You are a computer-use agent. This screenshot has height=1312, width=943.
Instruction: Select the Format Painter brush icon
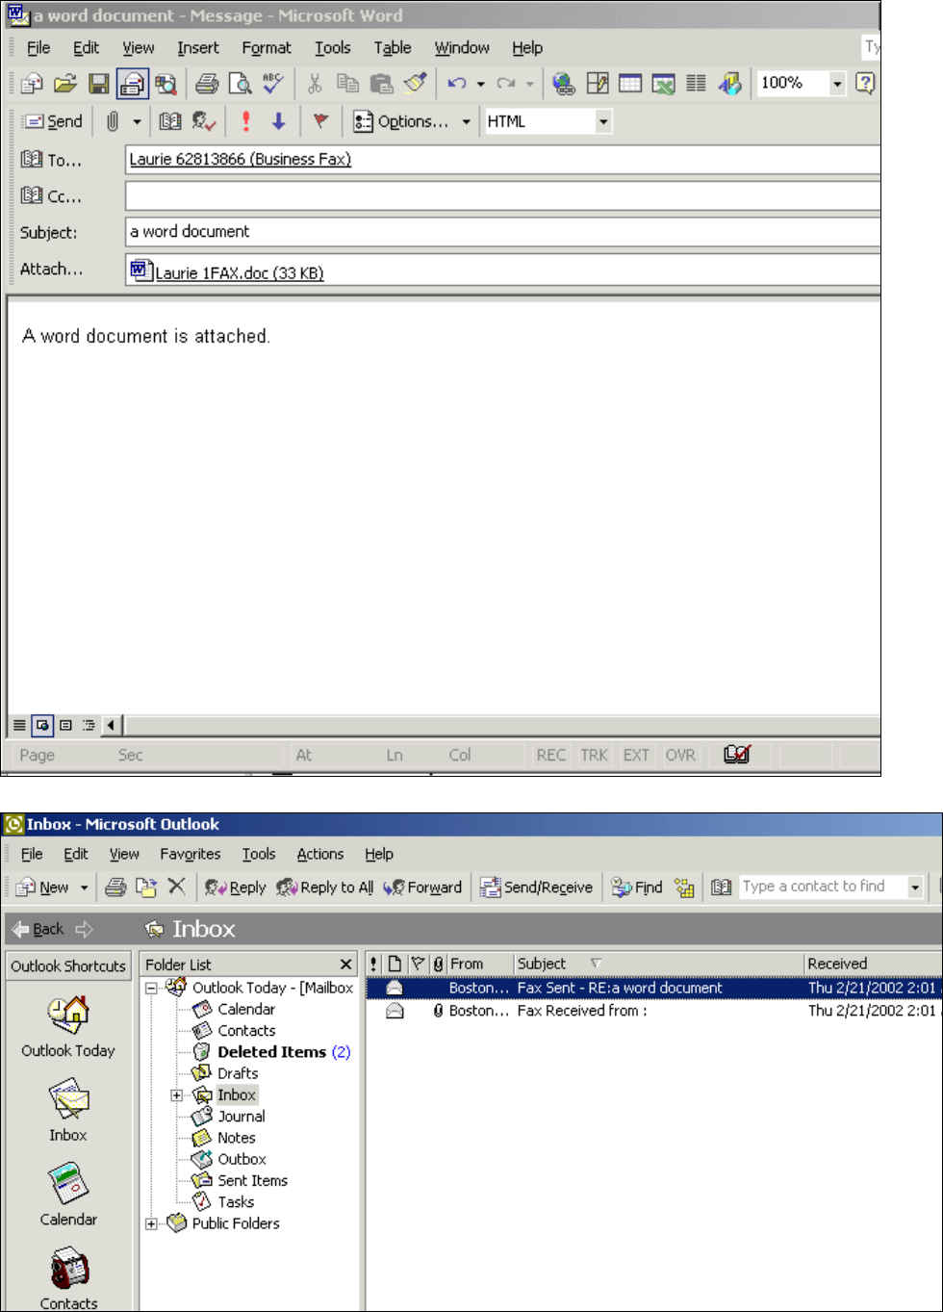tap(415, 84)
